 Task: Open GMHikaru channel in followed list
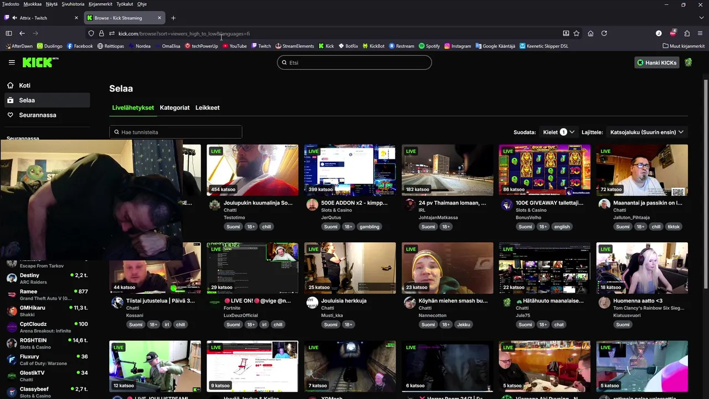click(47, 311)
